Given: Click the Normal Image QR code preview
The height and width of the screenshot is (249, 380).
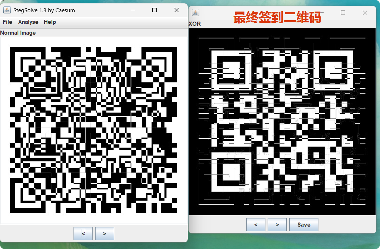Looking at the screenshot, I should [x=93, y=130].
